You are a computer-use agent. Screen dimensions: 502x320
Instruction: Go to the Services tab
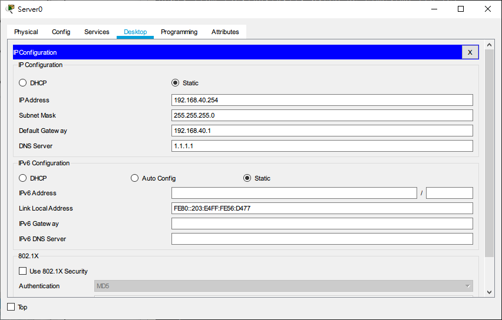(x=97, y=32)
